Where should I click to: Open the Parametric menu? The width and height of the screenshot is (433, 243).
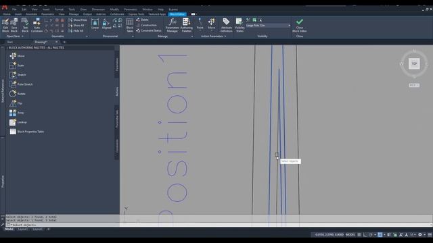131,9
